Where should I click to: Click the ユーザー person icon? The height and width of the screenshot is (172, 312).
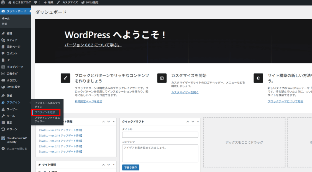point(3,109)
